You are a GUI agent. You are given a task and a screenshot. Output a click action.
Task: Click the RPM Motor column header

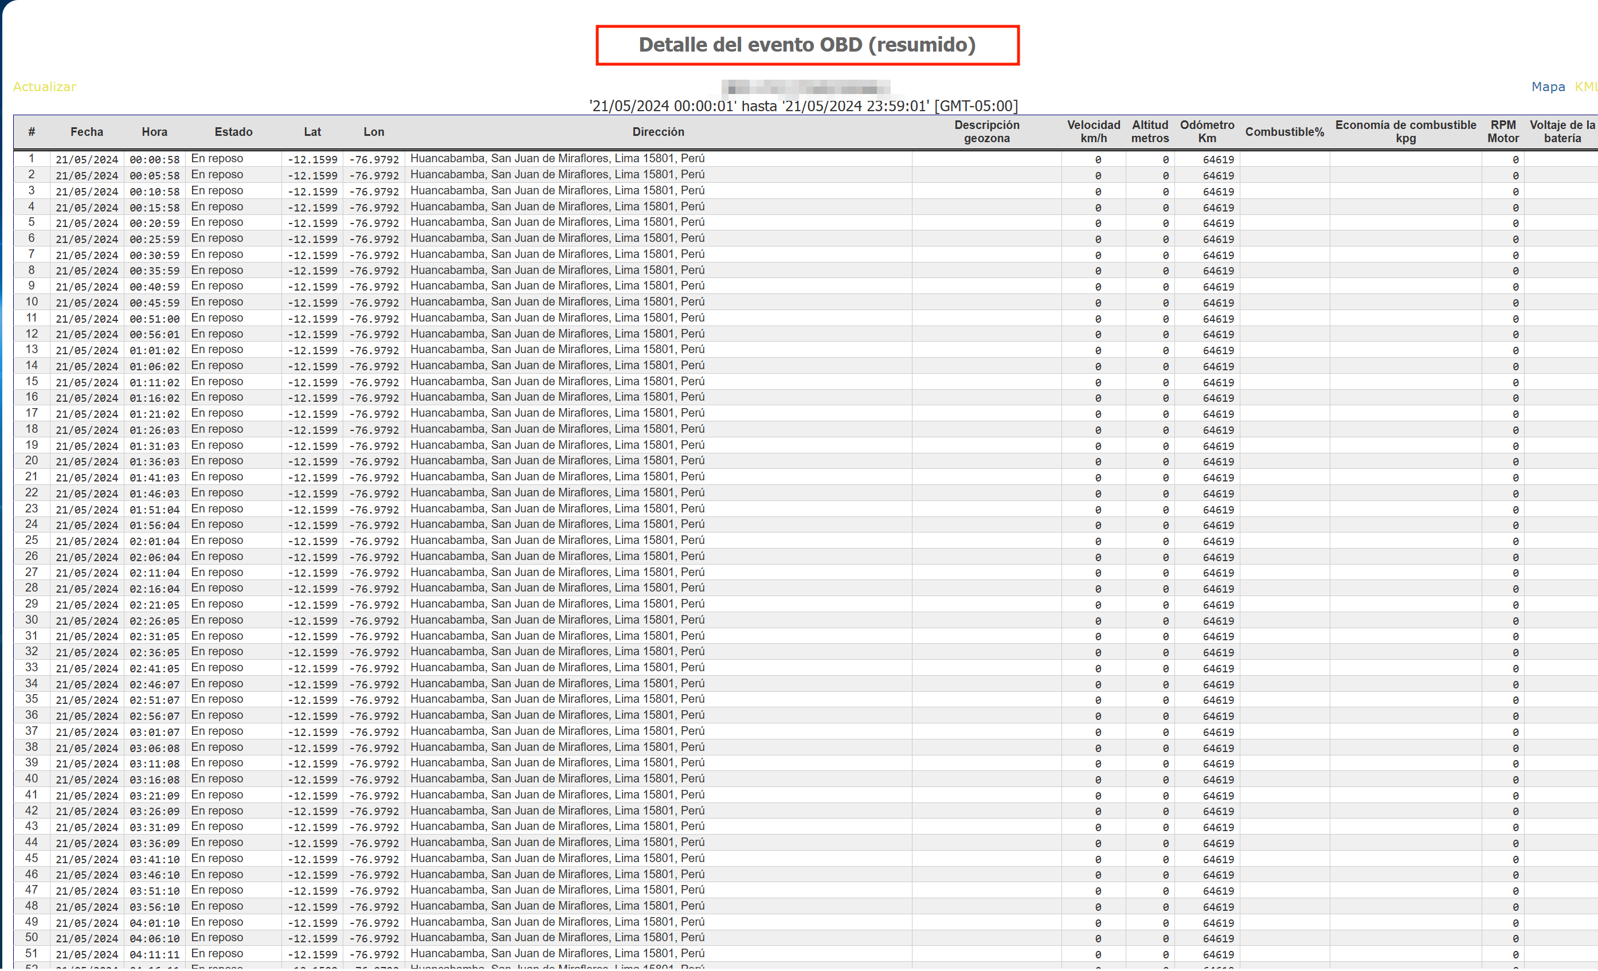point(1503,132)
